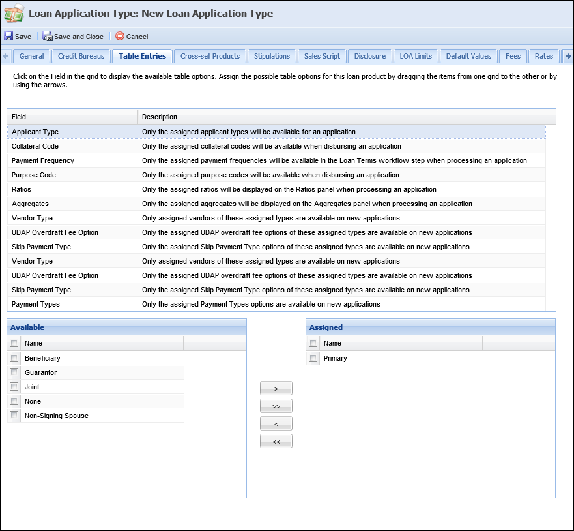
Task: Click the Aggregates row description text
Action: coord(307,204)
